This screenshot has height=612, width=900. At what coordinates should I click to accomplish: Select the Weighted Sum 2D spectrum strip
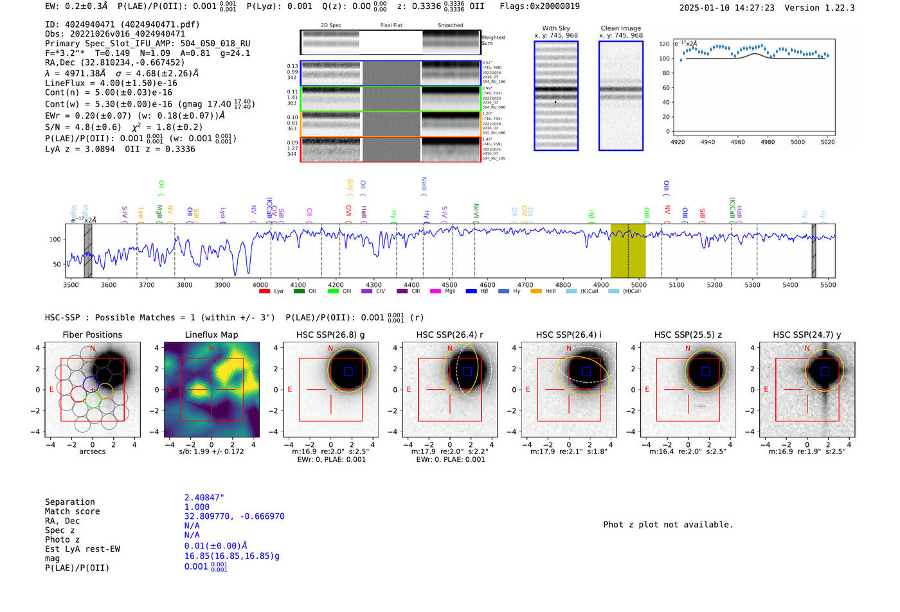[x=390, y=42]
